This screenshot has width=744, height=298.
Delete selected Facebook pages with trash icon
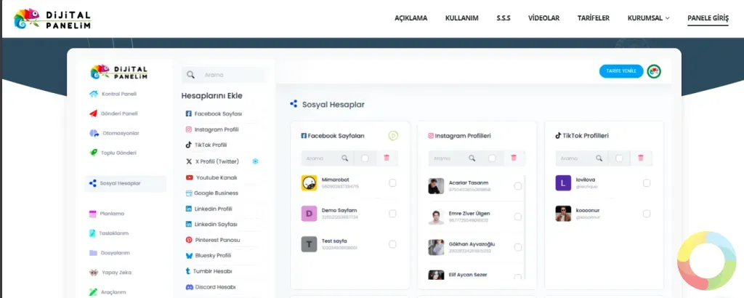click(387, 158)
